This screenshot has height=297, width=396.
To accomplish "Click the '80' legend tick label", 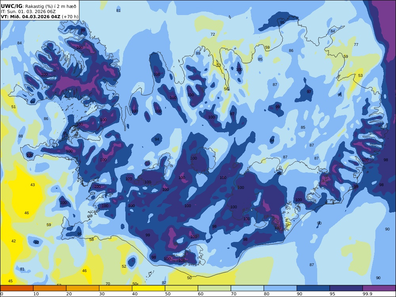I will coord(267,294).
